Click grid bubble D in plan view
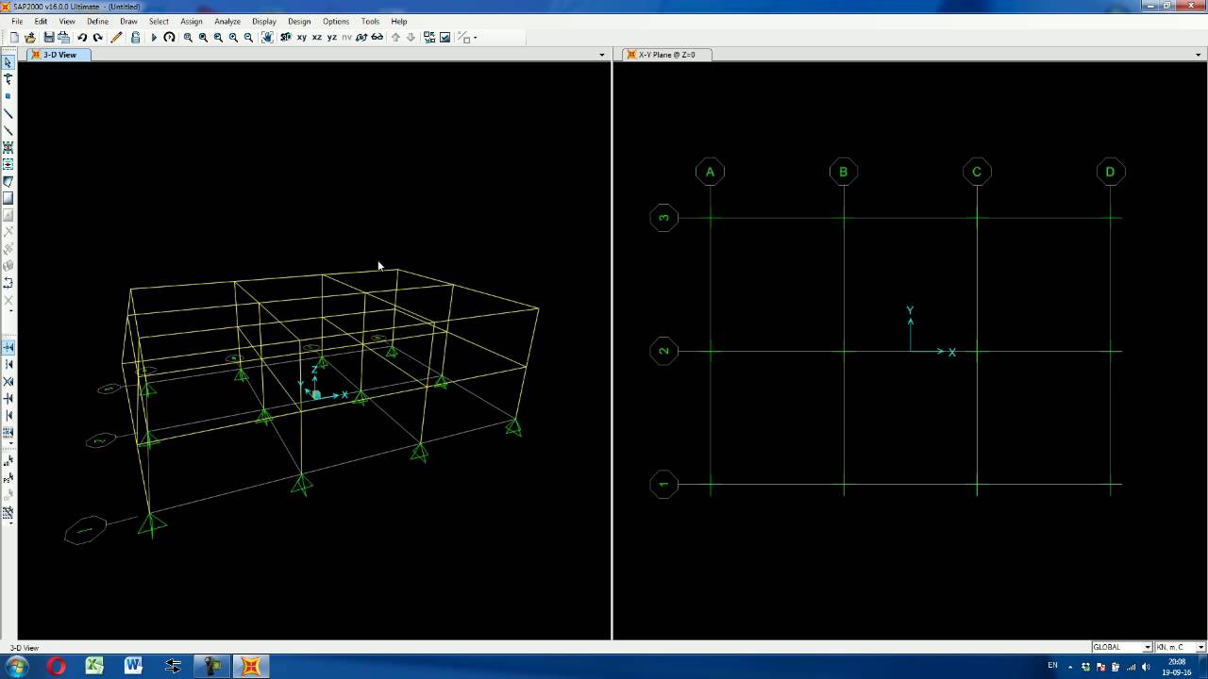Image resolution: width=1208 pixels, height=679 pixels. (x=1110, y=172)
